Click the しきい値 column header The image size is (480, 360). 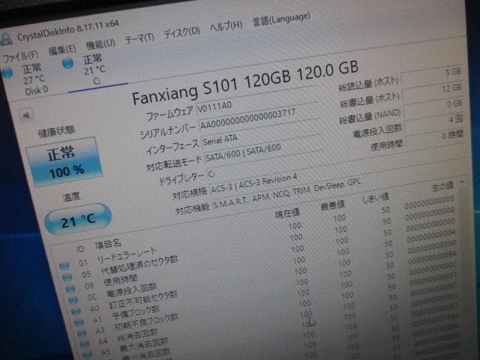pos(375,199)
